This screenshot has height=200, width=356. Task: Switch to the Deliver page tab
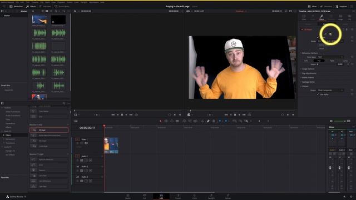tap(228, 196)
